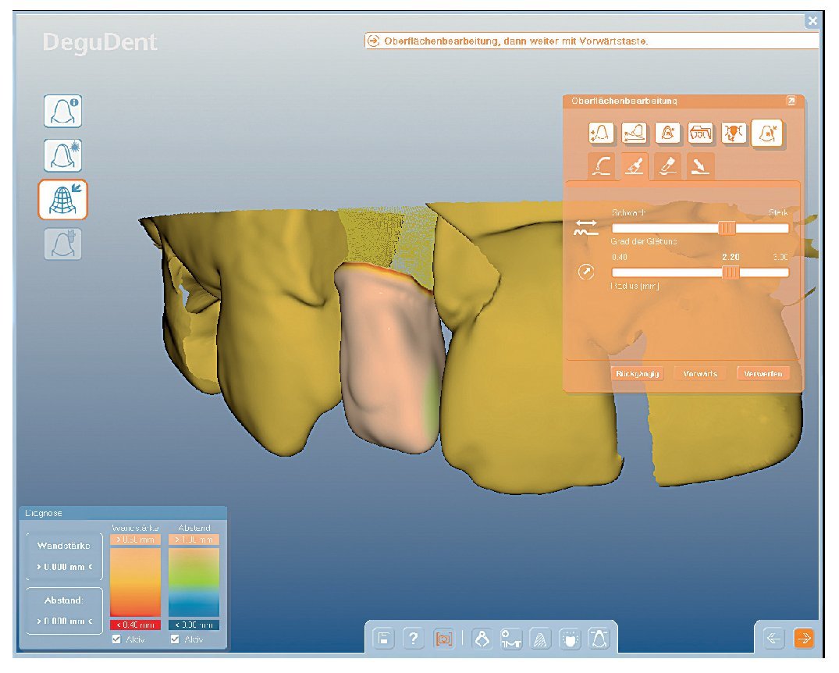Select the brush tool tab

click(635, 166)
